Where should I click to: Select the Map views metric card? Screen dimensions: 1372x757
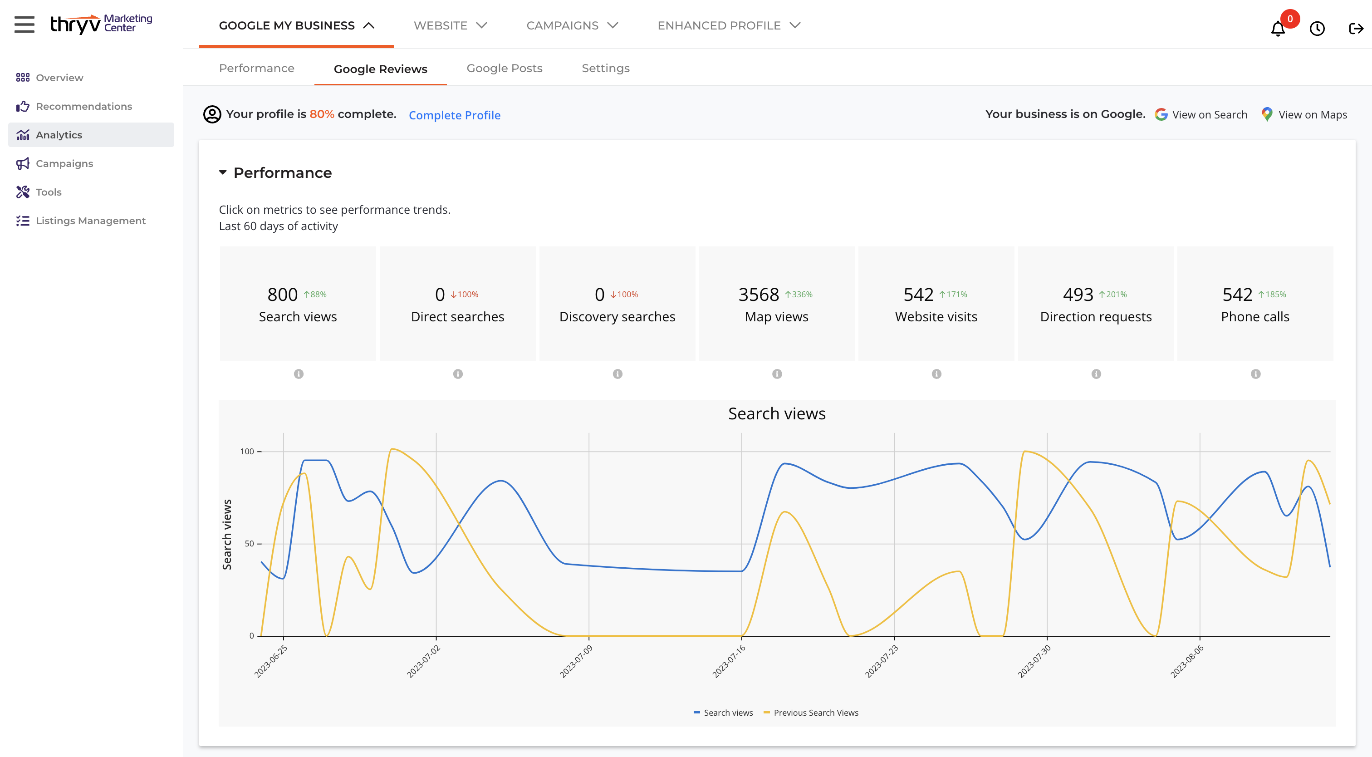click(x=777, y=304)
